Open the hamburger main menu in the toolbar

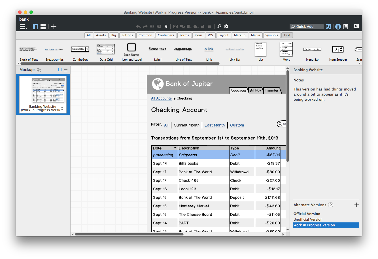tap(23, 27)
